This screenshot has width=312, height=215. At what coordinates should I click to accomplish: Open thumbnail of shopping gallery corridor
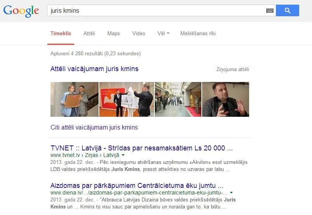click(x=178, y=99)
